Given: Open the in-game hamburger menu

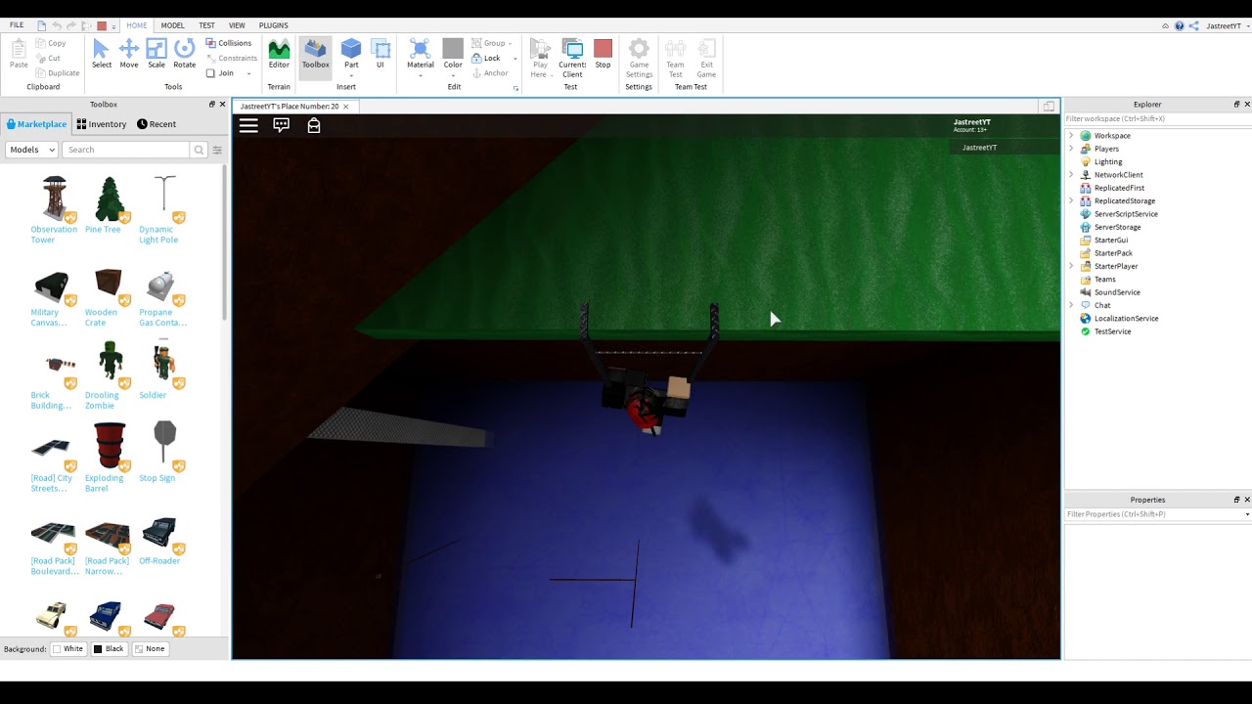Looking at the screenshot, I should 248,125.
